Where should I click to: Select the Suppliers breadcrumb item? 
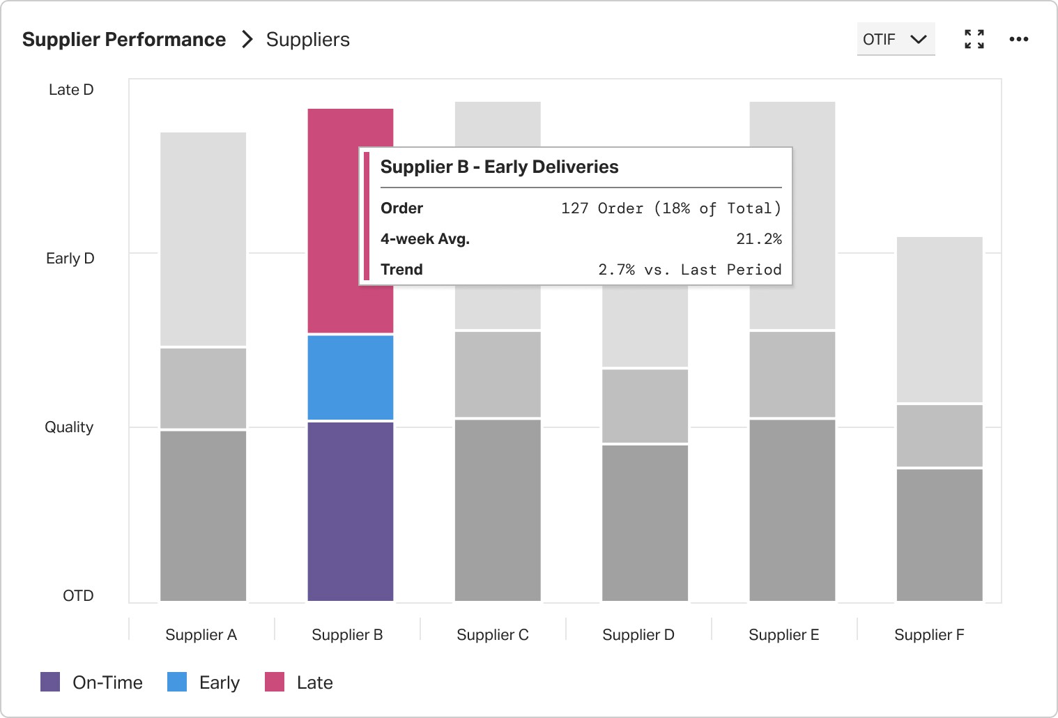tap(308, 40)
